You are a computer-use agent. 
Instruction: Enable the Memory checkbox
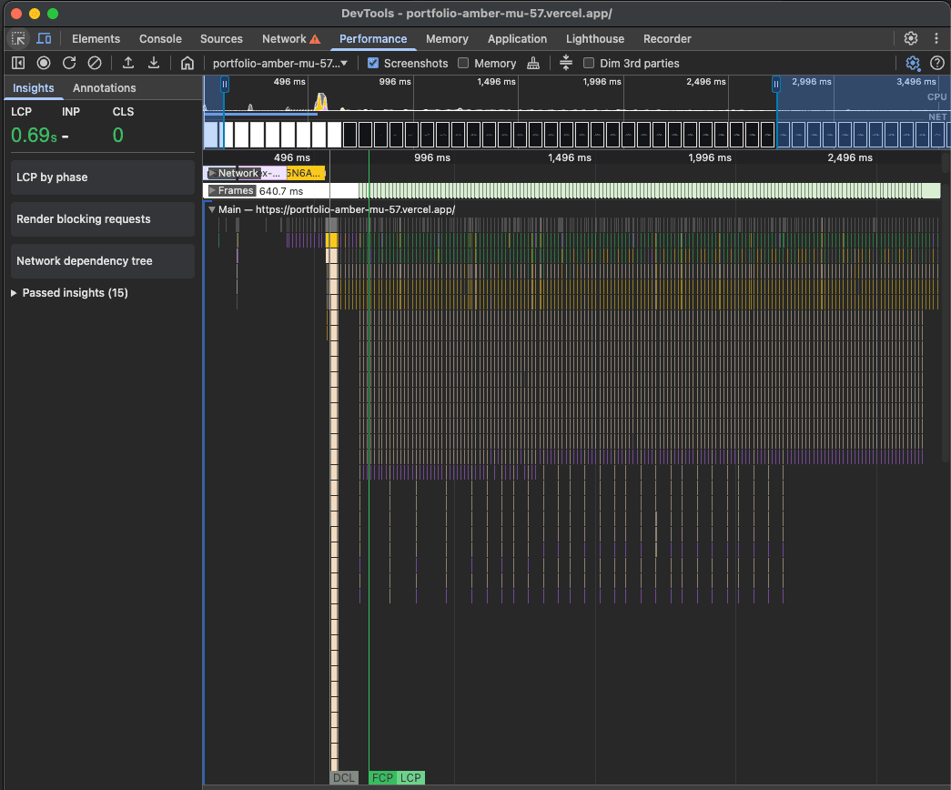(x=463, y=63)
